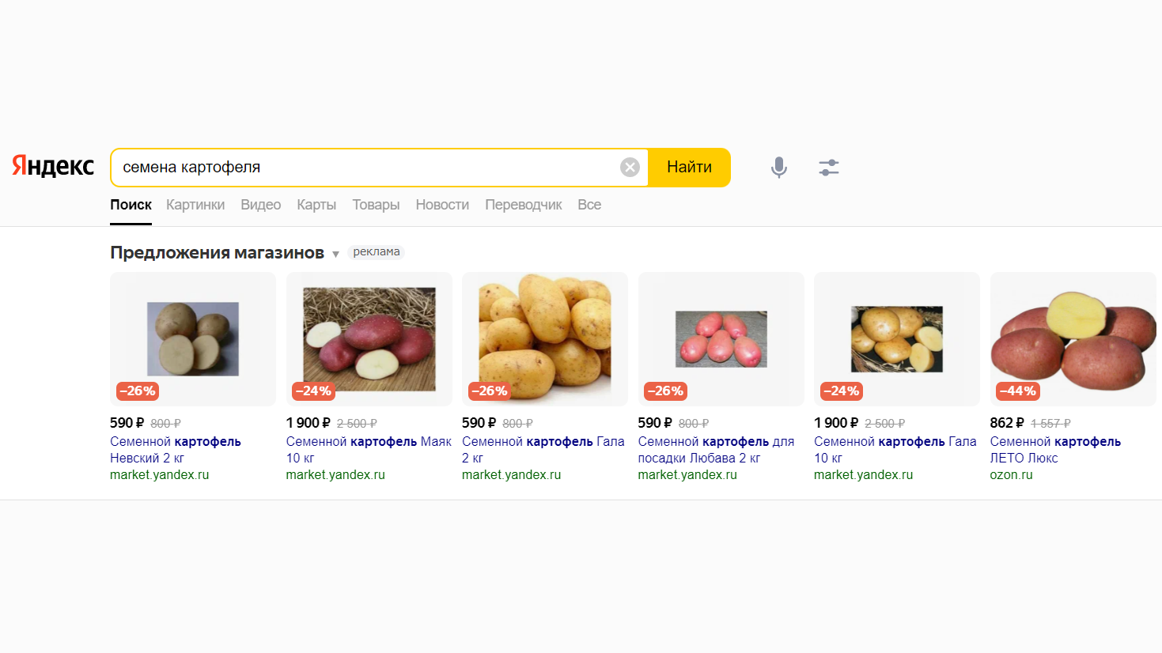Visit ozon.ru link under ЛЕТО Люкс

(1011, 475)
